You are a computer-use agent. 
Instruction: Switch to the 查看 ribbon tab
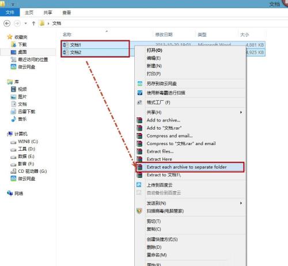pos(67,13)
